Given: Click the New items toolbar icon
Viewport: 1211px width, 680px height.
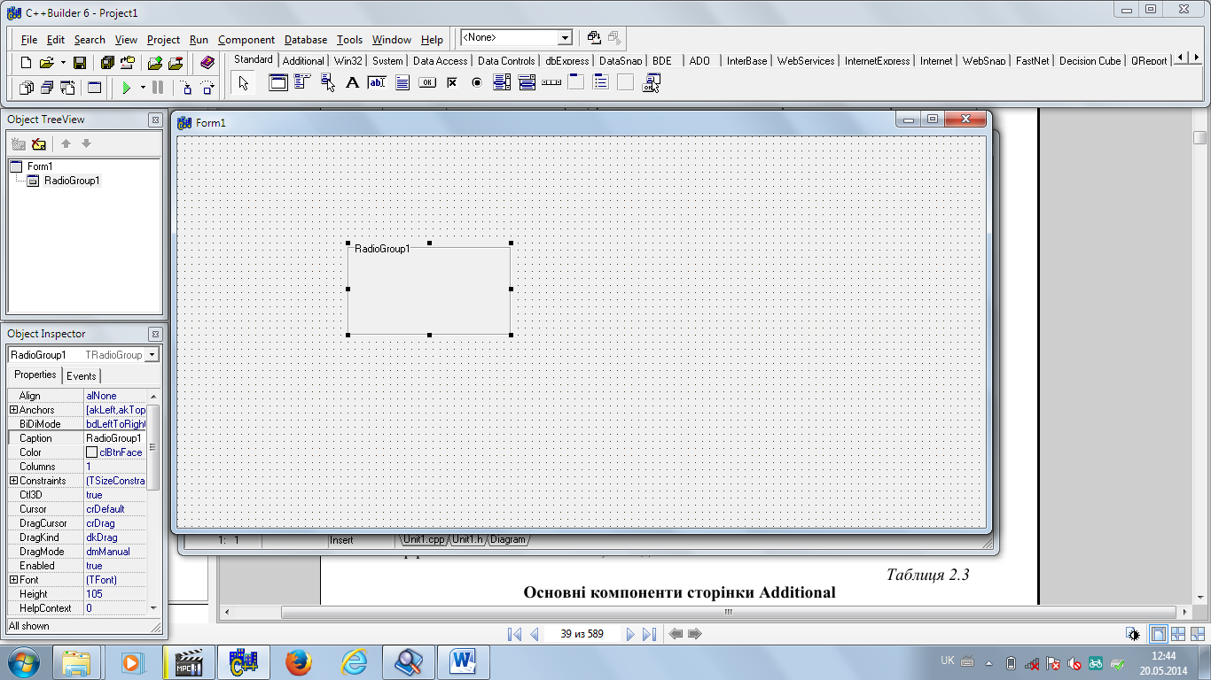Looking at the screenshot, I should coord(26,62).
